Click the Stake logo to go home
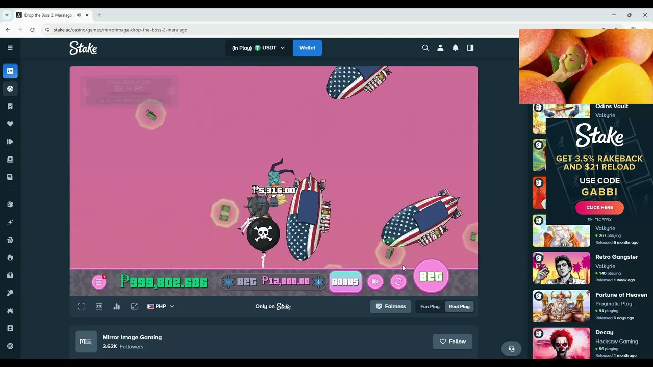 (83, 48)
